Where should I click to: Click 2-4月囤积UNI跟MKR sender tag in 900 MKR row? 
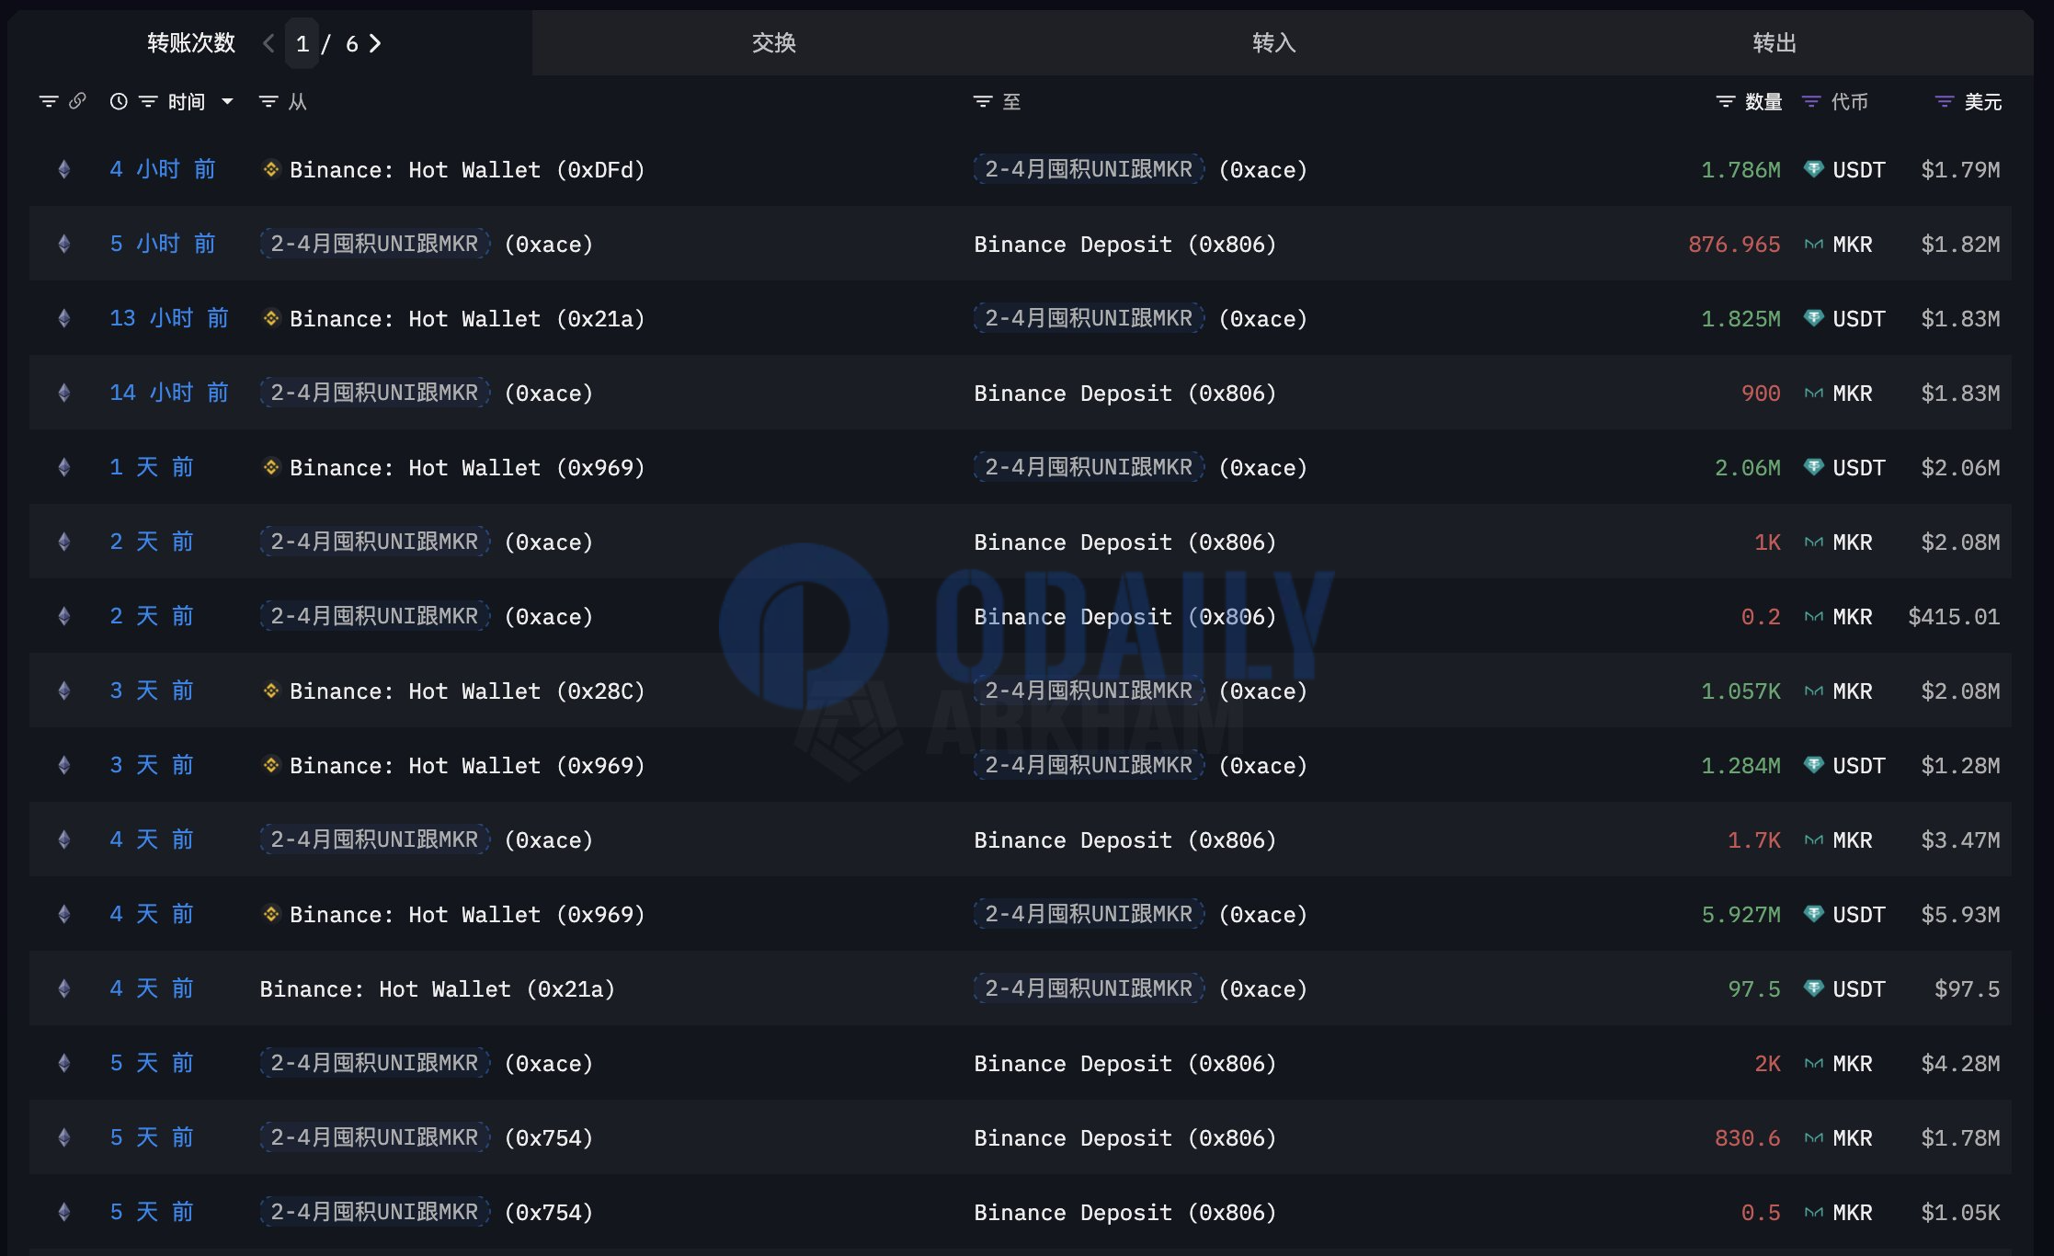pos(374,393)
